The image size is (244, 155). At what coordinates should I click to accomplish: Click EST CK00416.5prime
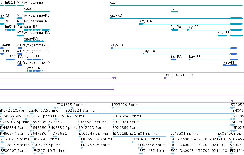(x=132, y=142)
